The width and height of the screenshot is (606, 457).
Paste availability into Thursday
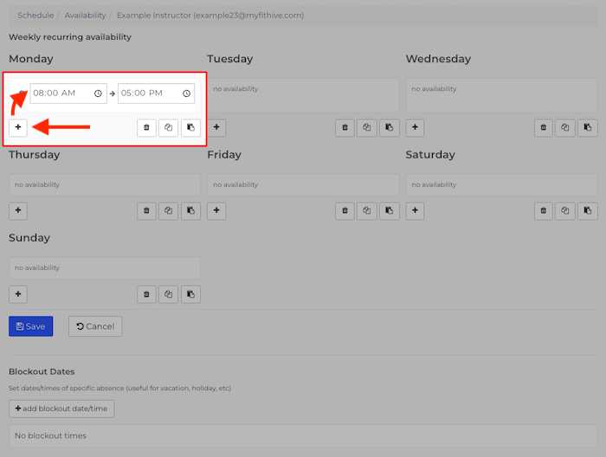(x=190, y=210)
